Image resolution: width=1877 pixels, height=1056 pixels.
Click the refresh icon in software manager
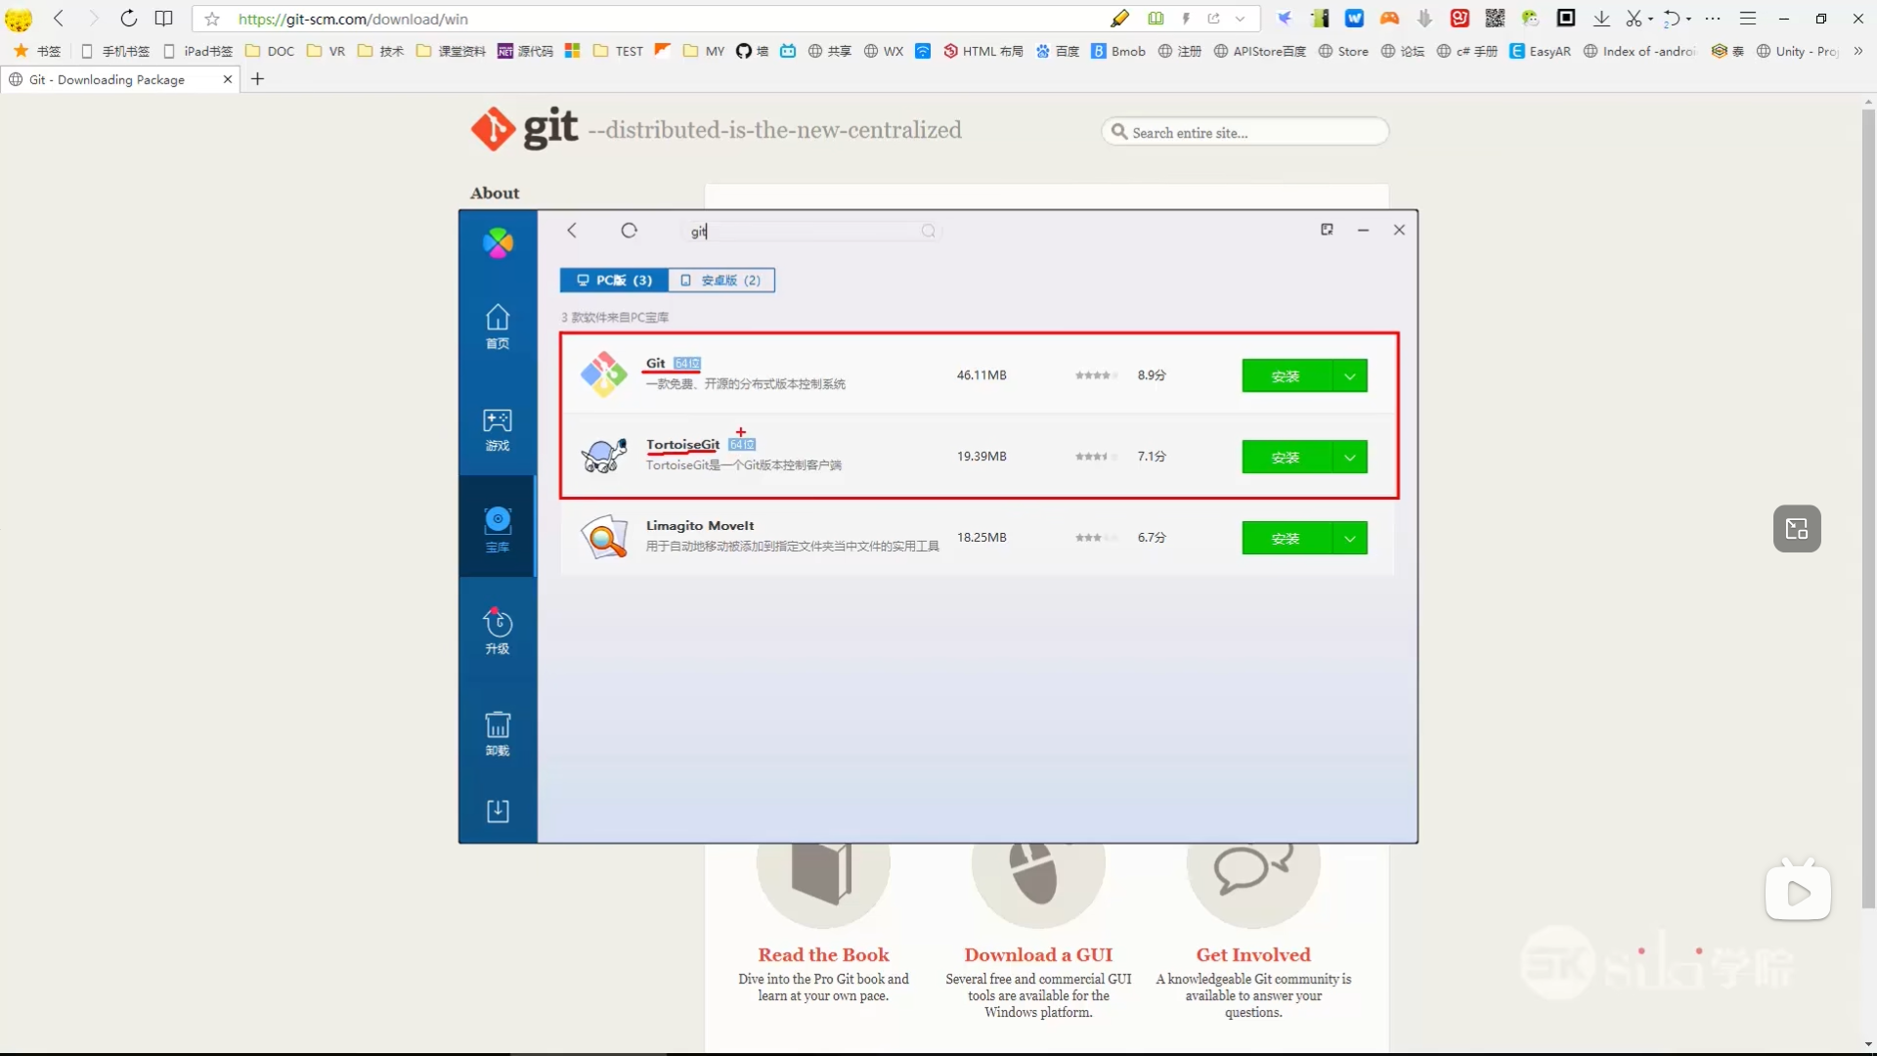[x=629, y=231]
